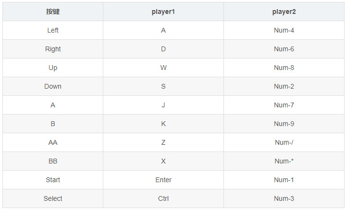Select the Num-2 cell
346x209 pixels.
coord(284,86)
